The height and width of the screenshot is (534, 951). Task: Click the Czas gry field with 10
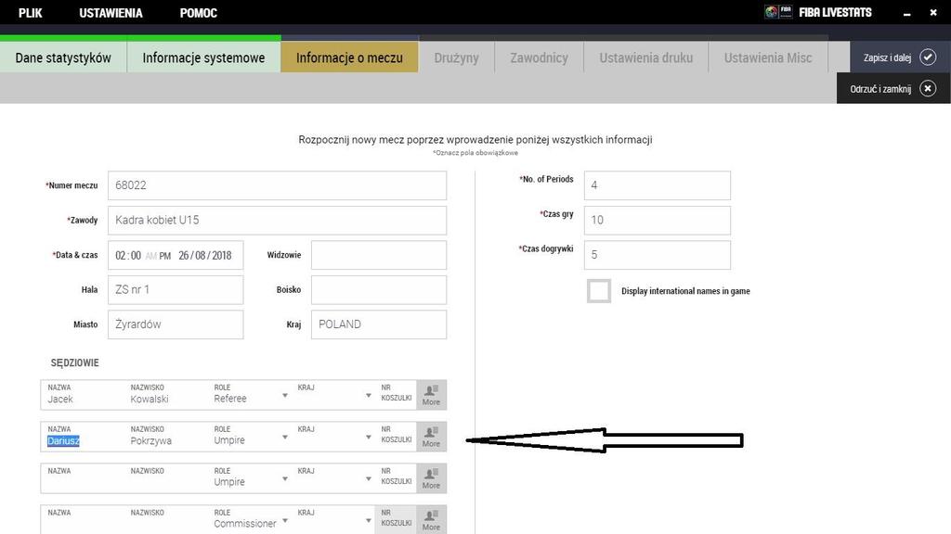658,221
